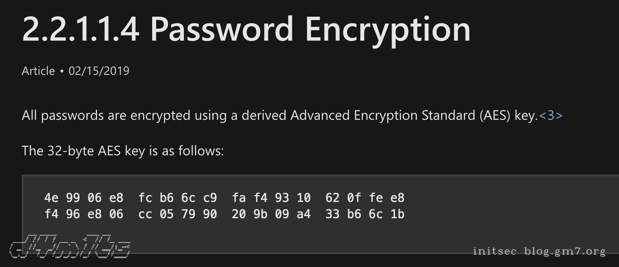
Task: Click the hex group 62 0f fe e8
Action: click(365, 198)
